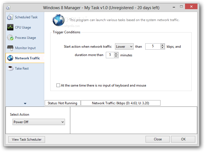
Task: Click the kbps value input field
Action: (x=153, y=46)
